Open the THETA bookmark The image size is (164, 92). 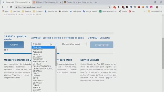(x=123, y=11)
